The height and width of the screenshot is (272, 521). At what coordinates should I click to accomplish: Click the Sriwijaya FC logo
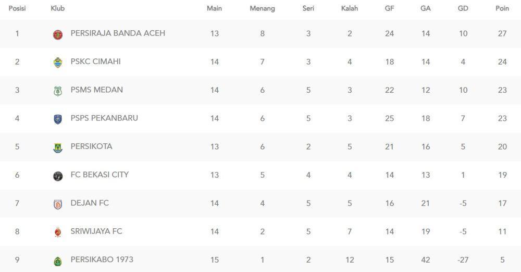pyautogui.click(x=58, y=232)
